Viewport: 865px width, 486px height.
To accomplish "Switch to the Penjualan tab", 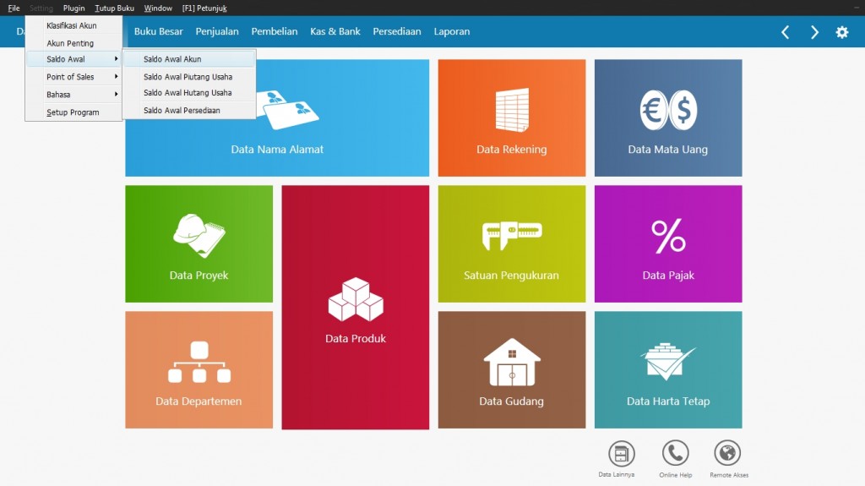I will tap(217, 31).
